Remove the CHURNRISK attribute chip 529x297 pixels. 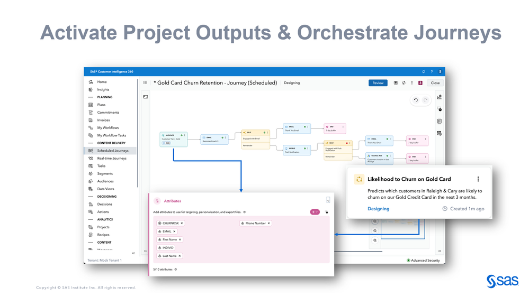tap(182, 223)
